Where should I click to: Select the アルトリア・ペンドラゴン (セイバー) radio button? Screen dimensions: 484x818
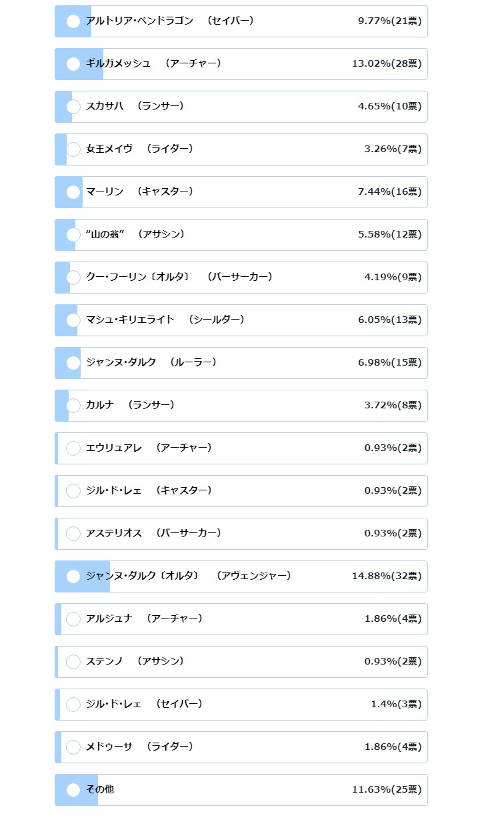pos(73,21)
